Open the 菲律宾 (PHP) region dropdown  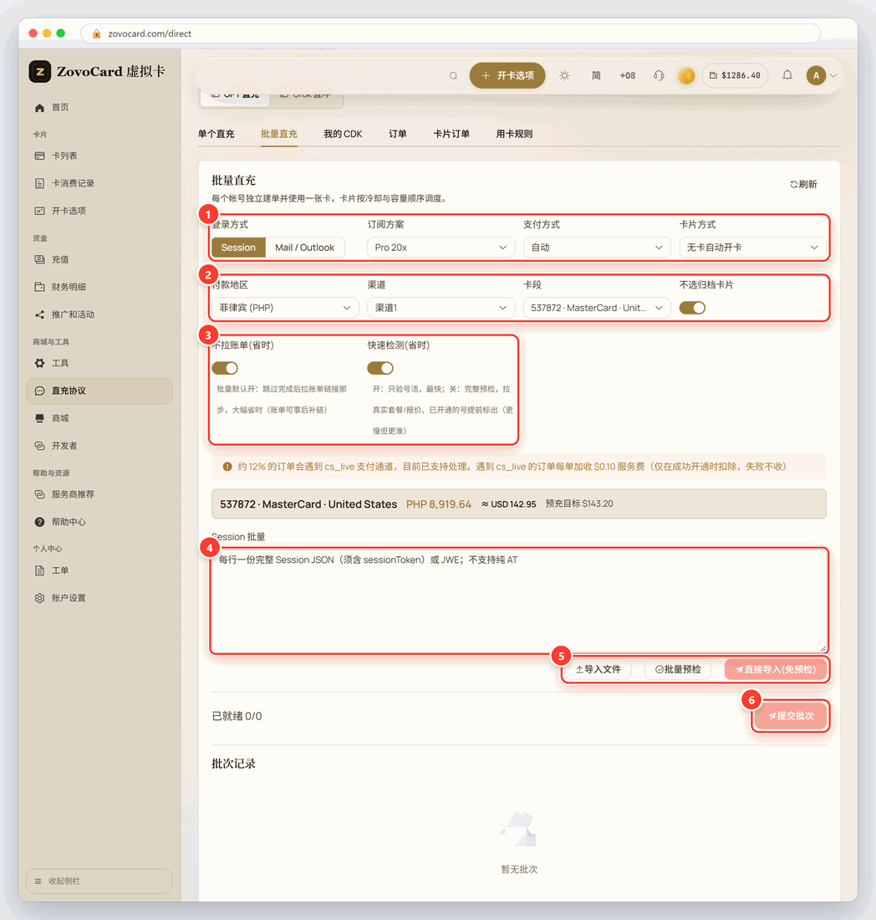pyautogui.click(x=285, y=308)
